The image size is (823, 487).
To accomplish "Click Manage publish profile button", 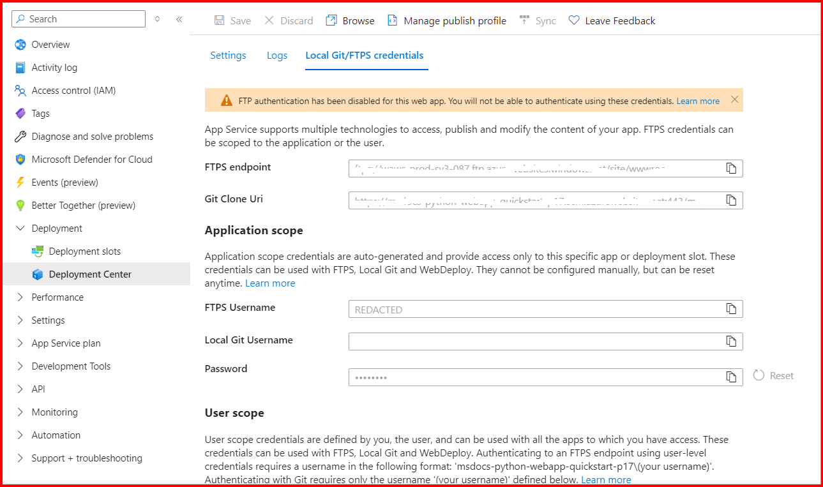I will (x=446, y=20).
